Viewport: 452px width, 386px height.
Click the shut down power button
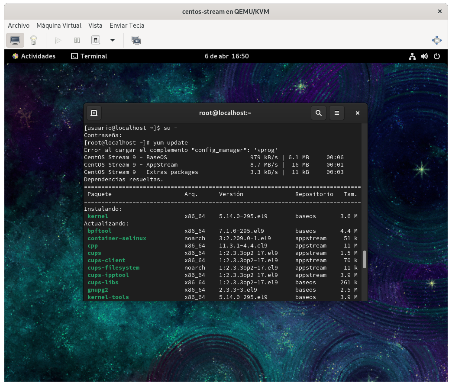point(96,40)
